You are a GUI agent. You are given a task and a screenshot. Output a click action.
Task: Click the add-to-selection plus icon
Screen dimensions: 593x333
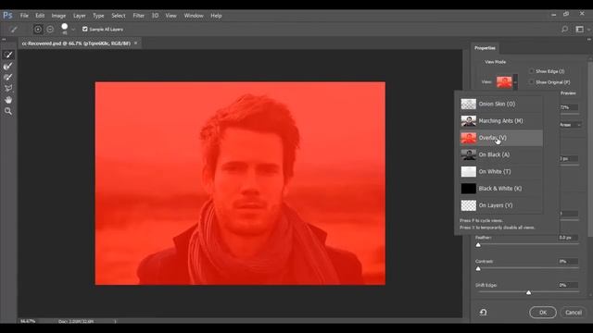[x=38, y=29]
